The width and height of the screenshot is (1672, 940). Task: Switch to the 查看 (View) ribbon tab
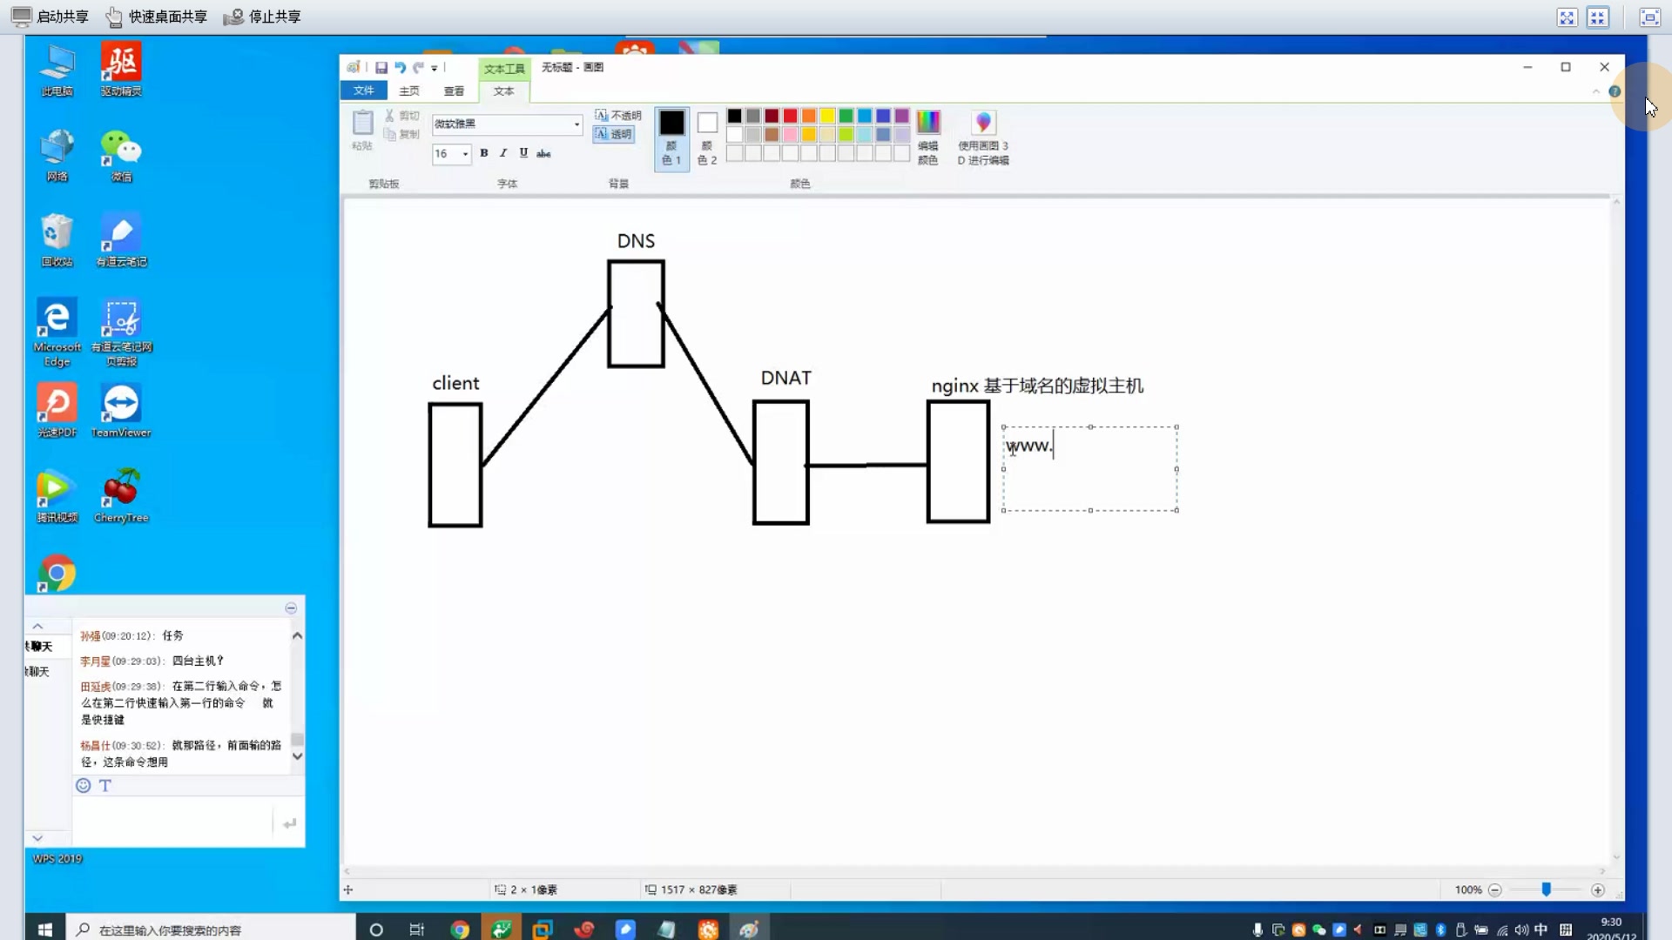coord(454,91)
